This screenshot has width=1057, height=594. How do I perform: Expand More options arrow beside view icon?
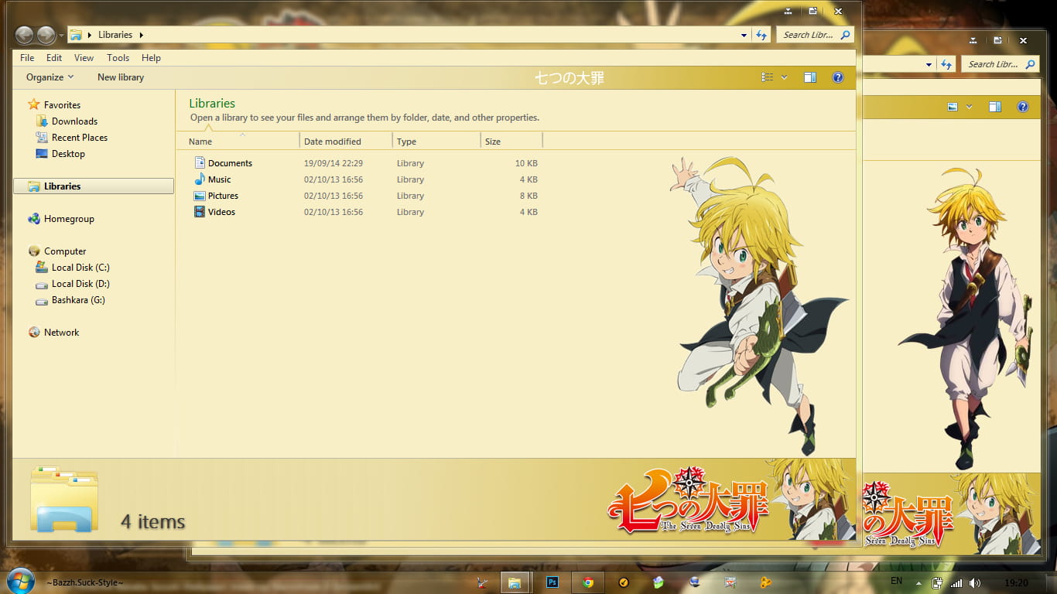coord(784,77)
